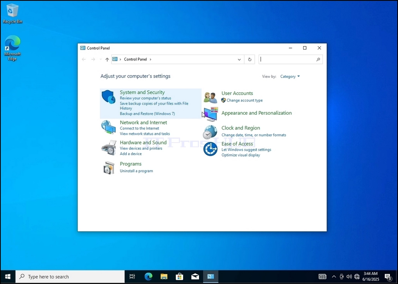Open Microsoft Store from the taskbar
The image size is (398, 284).
tap(180, 277)
